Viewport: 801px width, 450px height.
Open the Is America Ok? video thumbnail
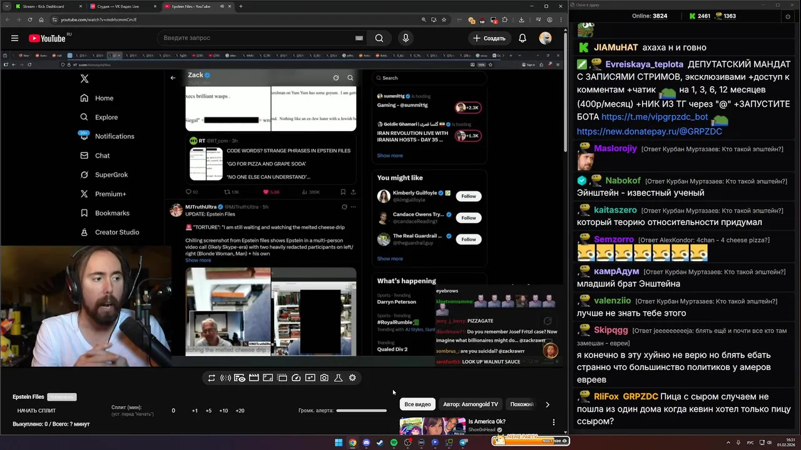432,426
